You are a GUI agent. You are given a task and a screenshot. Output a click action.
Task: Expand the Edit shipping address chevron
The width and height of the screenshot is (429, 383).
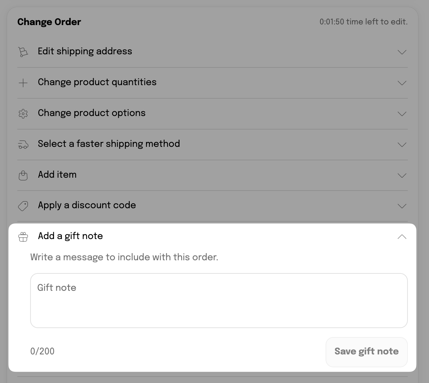402,52
